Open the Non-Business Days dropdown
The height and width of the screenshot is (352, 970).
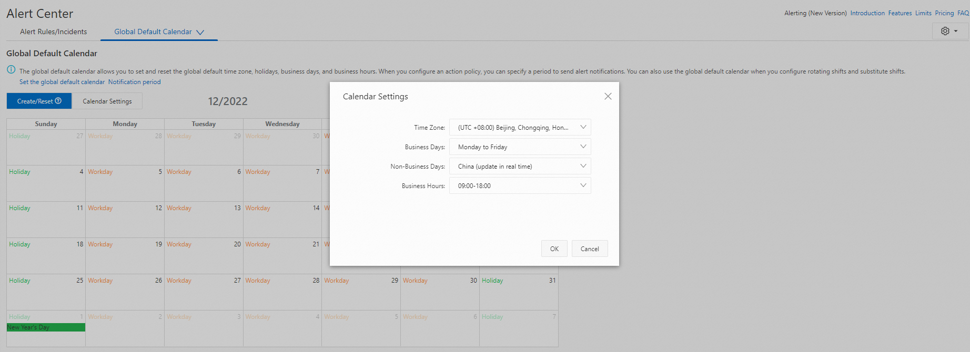point(520,167)
